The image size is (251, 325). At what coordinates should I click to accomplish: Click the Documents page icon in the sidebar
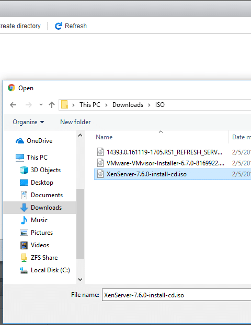point(24,195)
